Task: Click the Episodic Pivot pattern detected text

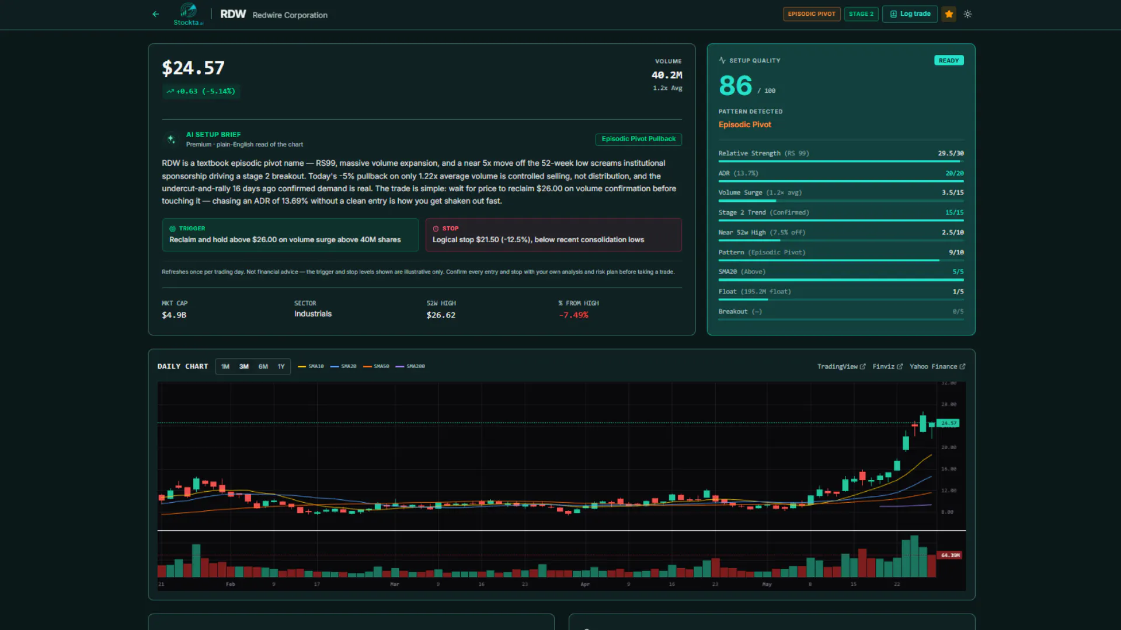Action: coord(744,125)
